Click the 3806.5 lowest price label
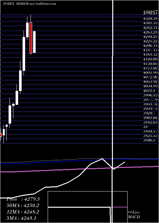The image size is (159, 223). (x=149, y=140)
